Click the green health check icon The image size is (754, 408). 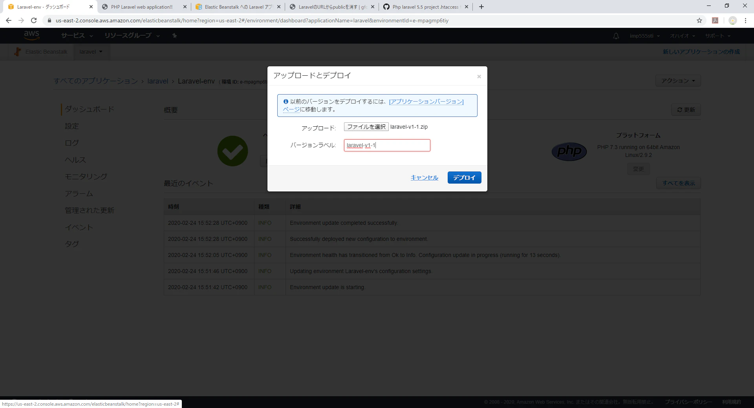tap(232, 151)
